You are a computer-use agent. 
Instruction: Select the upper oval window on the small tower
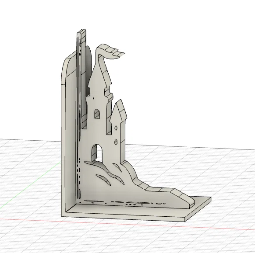point(116,128)
